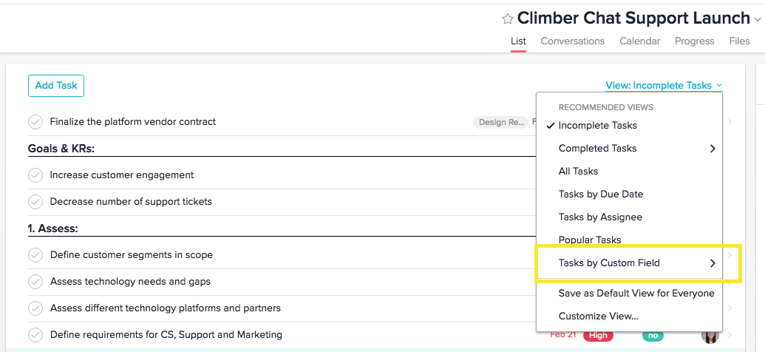Open assignee avatar on Define requirements task
The width and height of the screenshot is (765, 352).
710,336
